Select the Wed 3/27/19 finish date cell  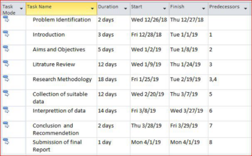point(188,114)
